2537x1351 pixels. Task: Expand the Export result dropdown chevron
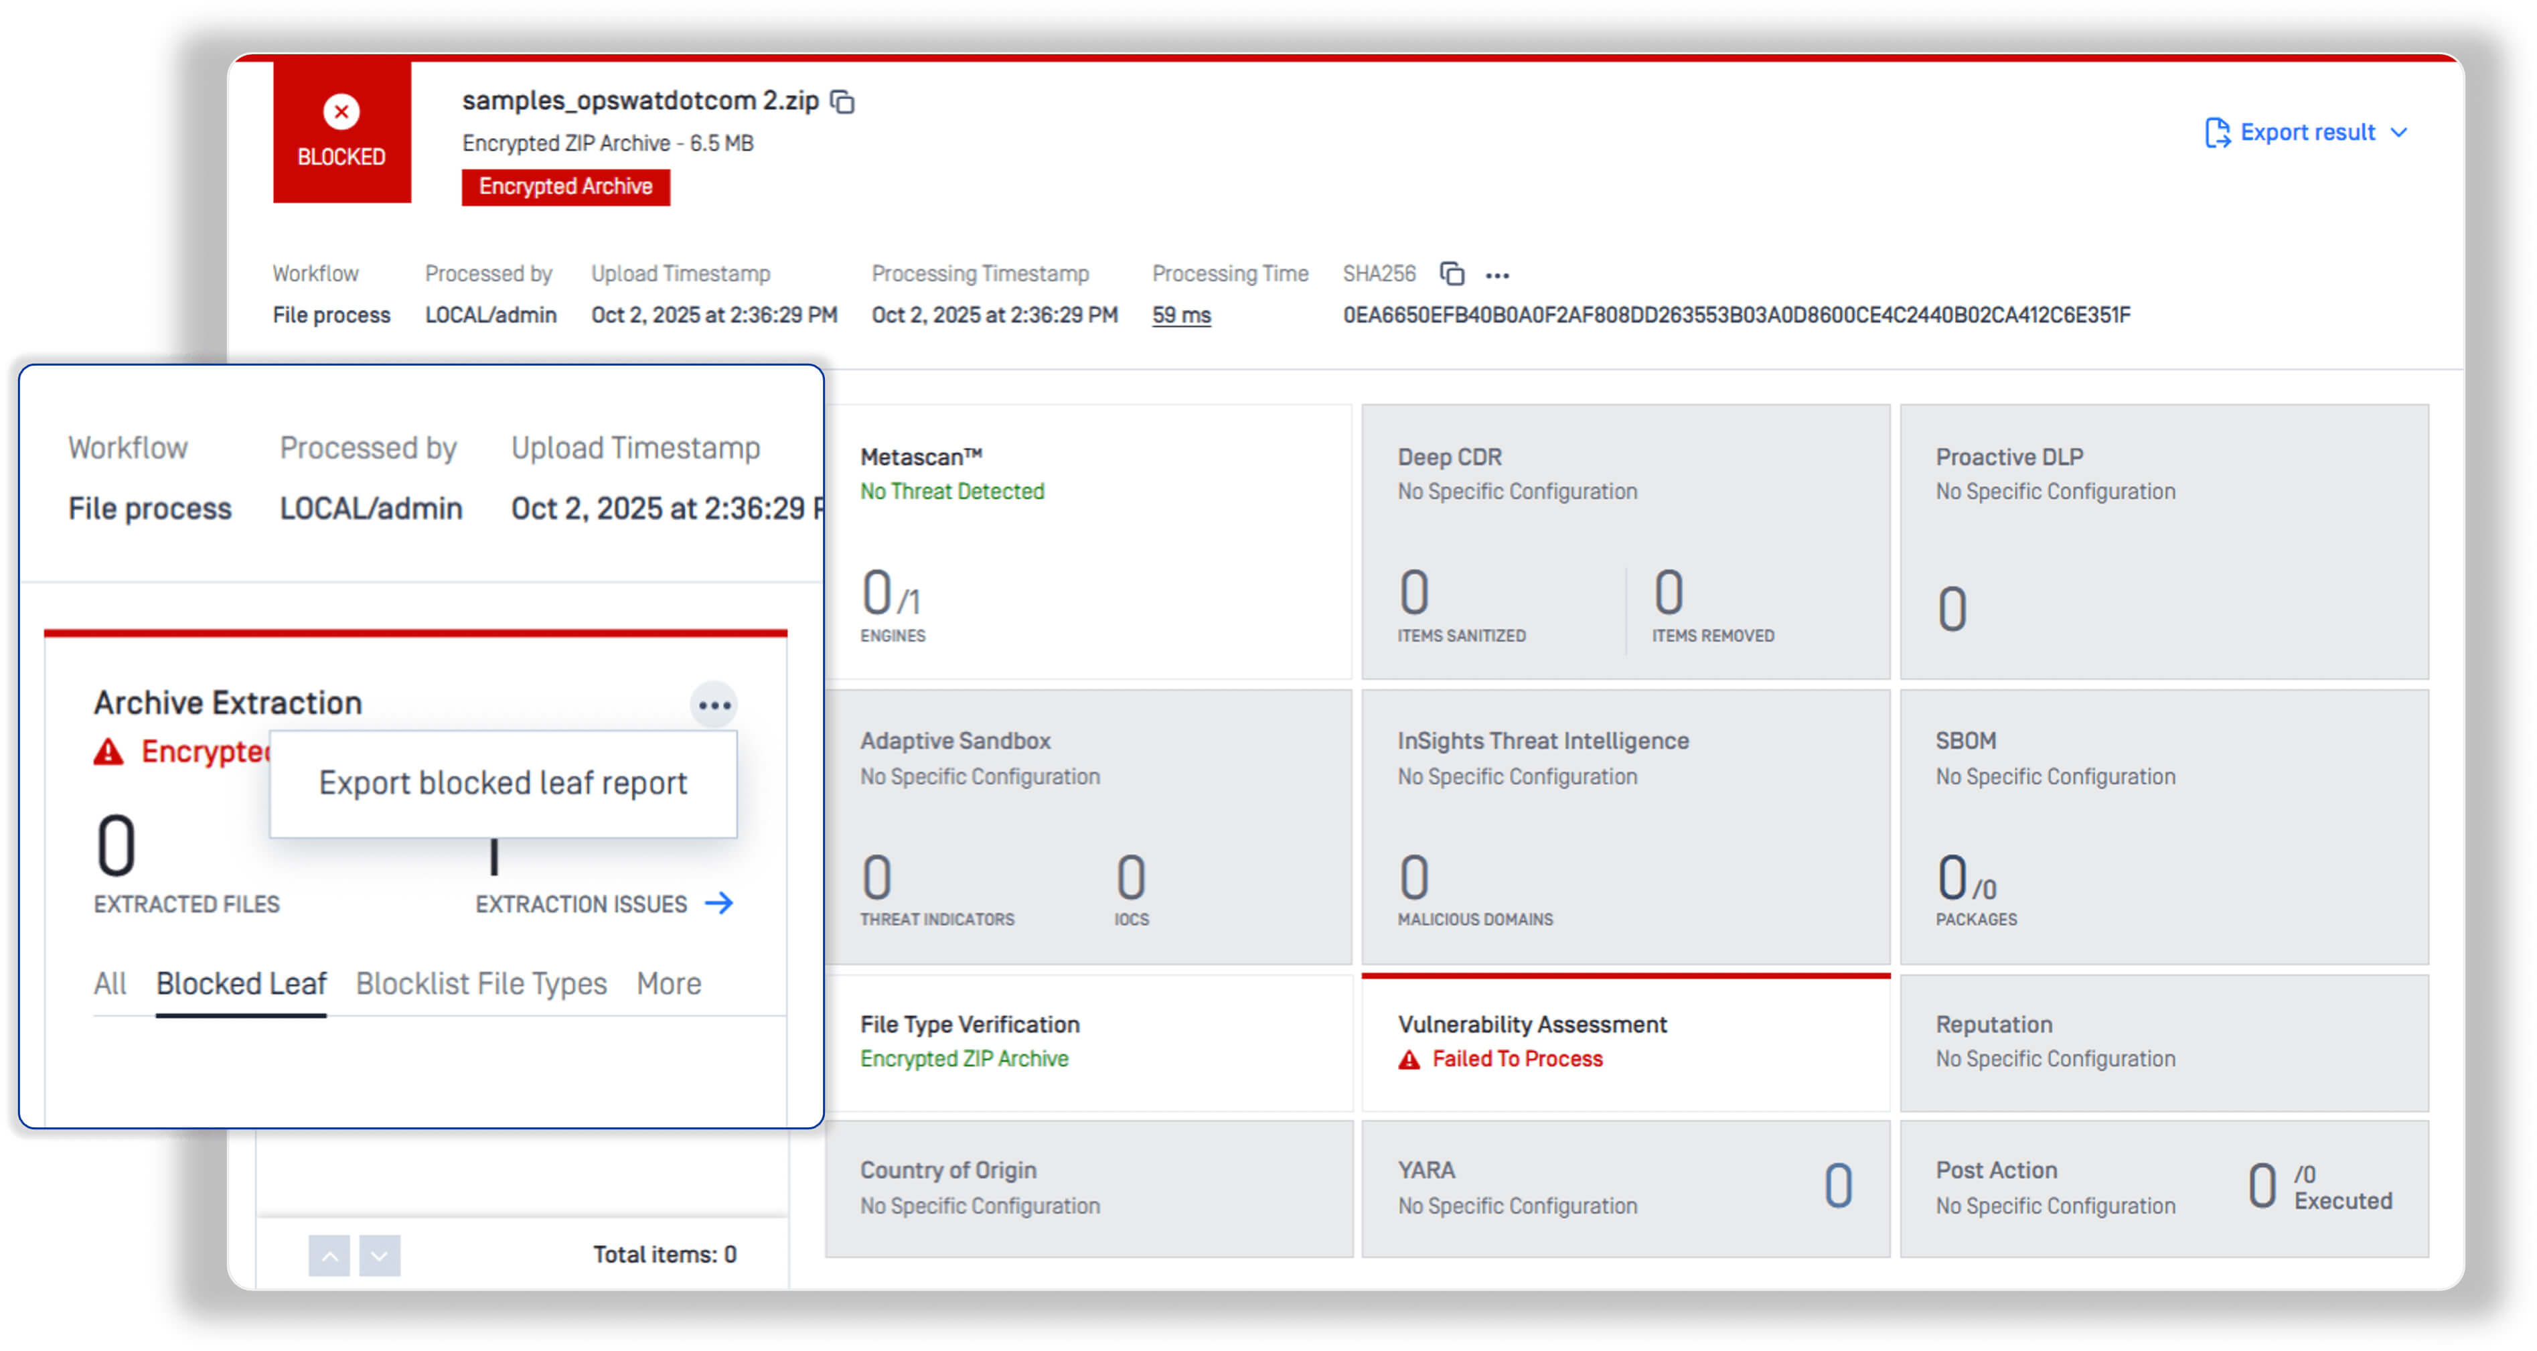click(x=2399, y=132)
